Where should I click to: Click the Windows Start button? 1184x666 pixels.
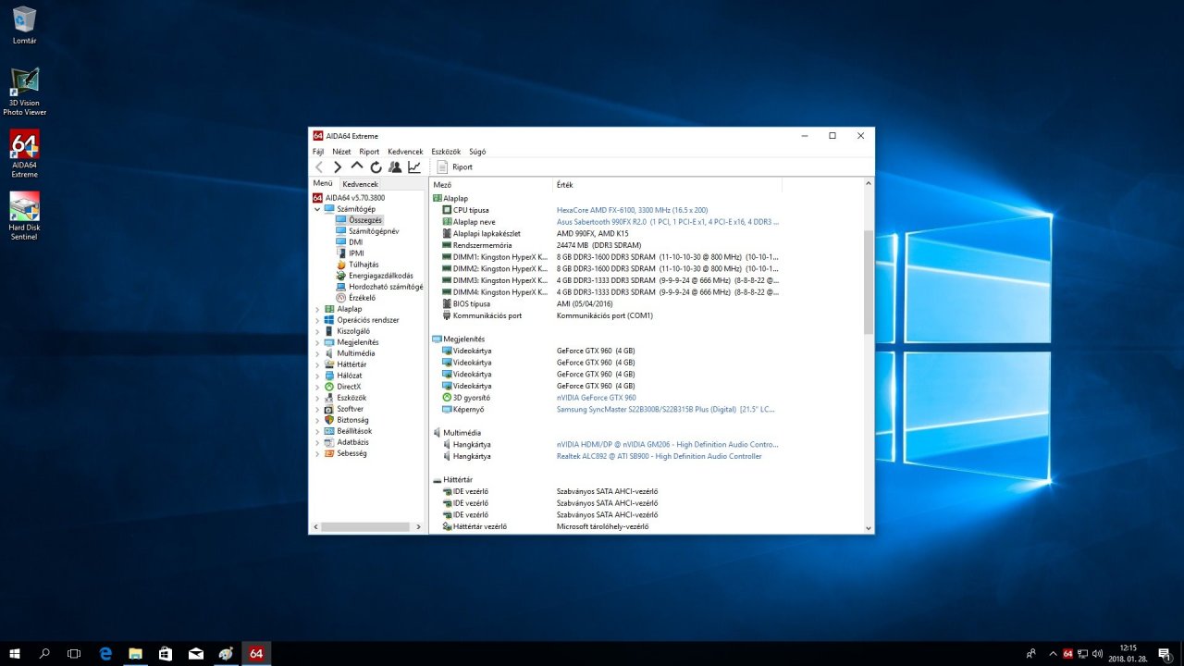point(15,653)
